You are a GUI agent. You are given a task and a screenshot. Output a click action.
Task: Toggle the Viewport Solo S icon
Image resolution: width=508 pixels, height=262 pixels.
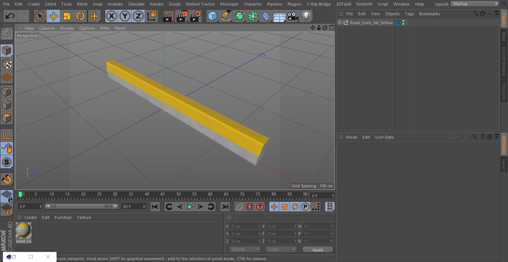(x=7, y=162)
